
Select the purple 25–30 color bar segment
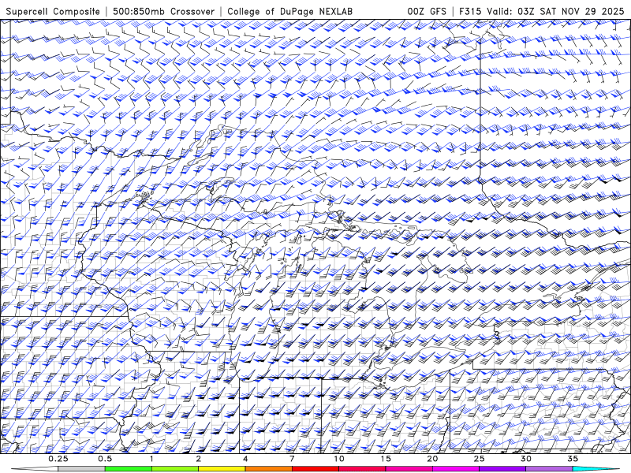pyautogui.click(x=502, y=469)
